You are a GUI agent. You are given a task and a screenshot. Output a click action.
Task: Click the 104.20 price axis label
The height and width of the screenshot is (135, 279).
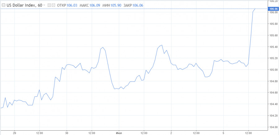click(x=274, y=116)
